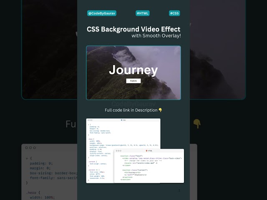Screen dimensions: 267x200
Task: Click the traffic-light dots of the CSS window
Action: point(90,120)
